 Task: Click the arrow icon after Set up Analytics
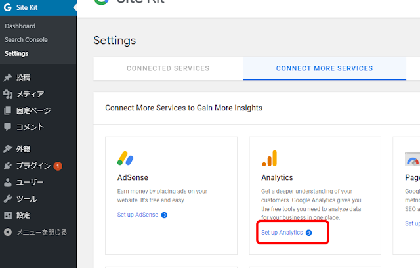point(308,233)
